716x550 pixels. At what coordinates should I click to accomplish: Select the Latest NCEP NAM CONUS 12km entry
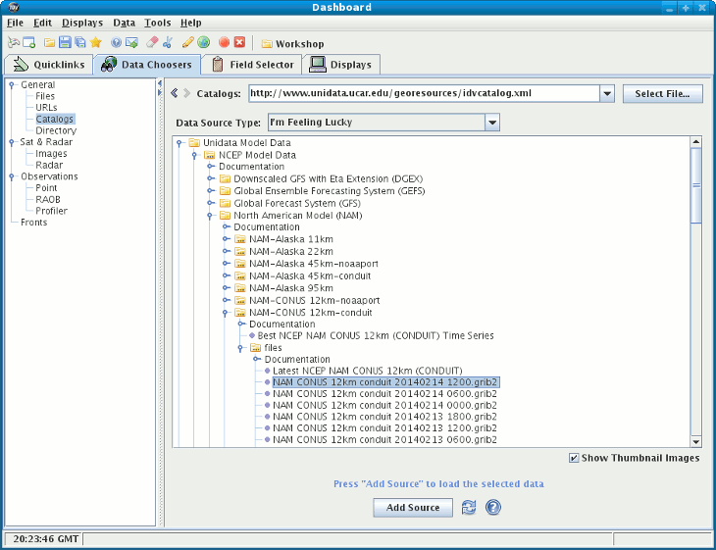[x=367, y=371]
